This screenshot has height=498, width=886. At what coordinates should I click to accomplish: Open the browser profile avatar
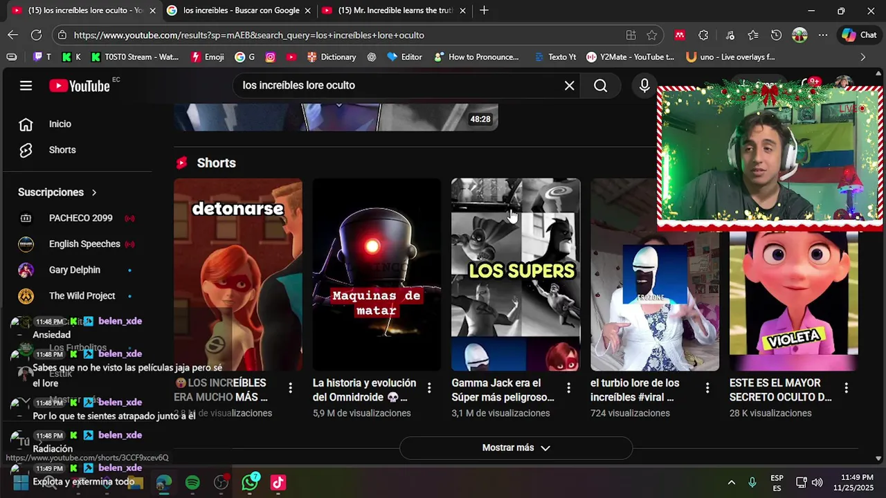click(799, 35)
